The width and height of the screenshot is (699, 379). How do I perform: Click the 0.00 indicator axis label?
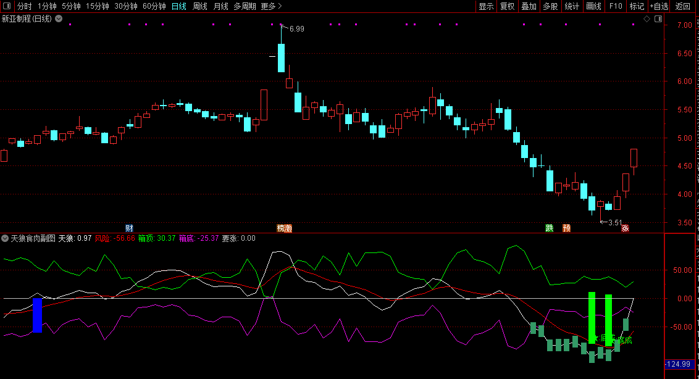click(684, 299)
